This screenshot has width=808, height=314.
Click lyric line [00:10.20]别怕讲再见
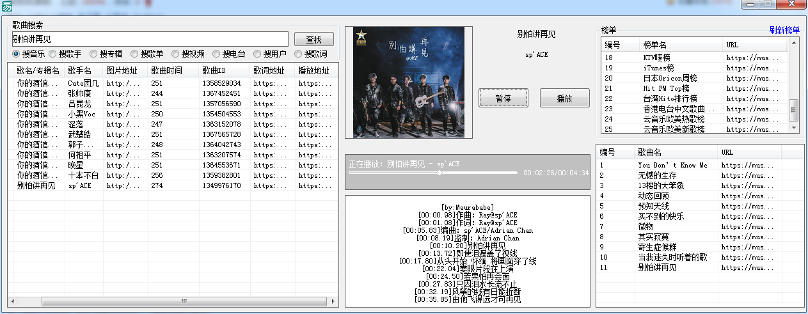pyautogui.click(x=467, y=246)
